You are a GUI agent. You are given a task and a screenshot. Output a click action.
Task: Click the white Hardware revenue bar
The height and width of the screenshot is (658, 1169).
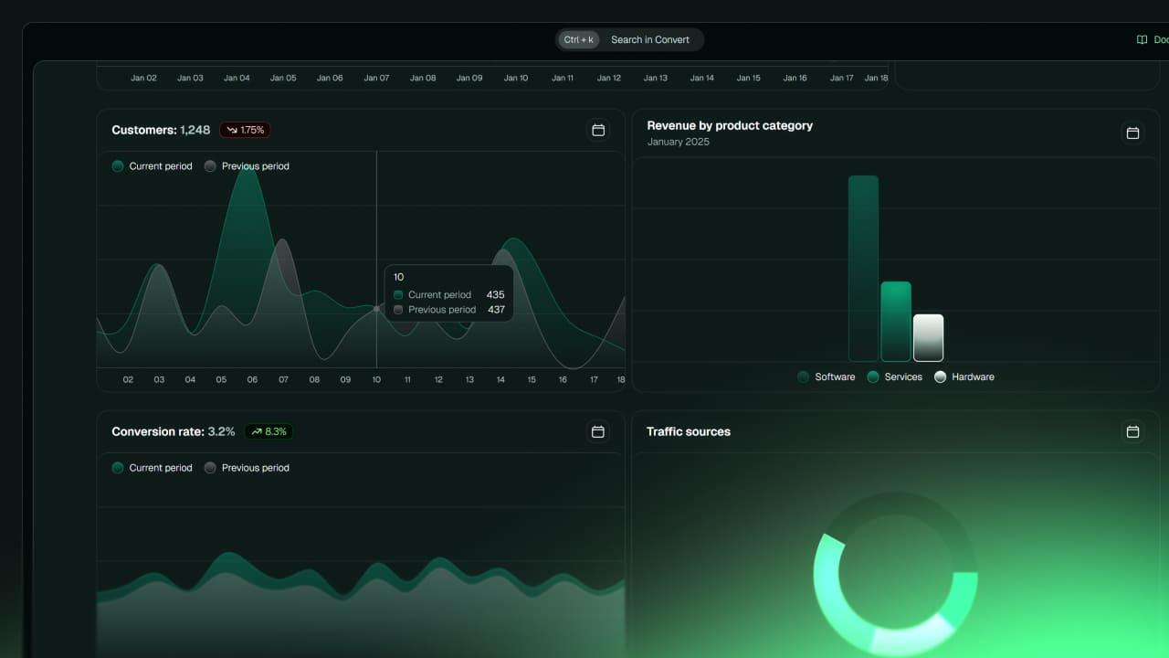point(929,338)
